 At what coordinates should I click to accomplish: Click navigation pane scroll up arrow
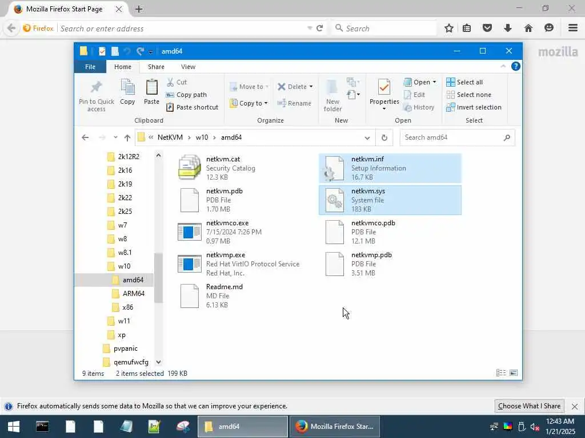point(159,155)
